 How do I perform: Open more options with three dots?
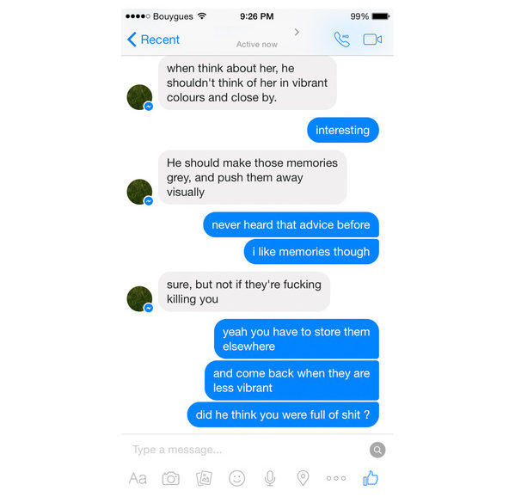tap(336, 478)
